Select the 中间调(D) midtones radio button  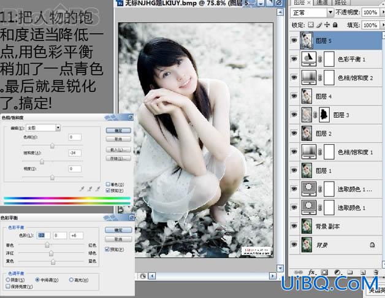tap(37, 280)
